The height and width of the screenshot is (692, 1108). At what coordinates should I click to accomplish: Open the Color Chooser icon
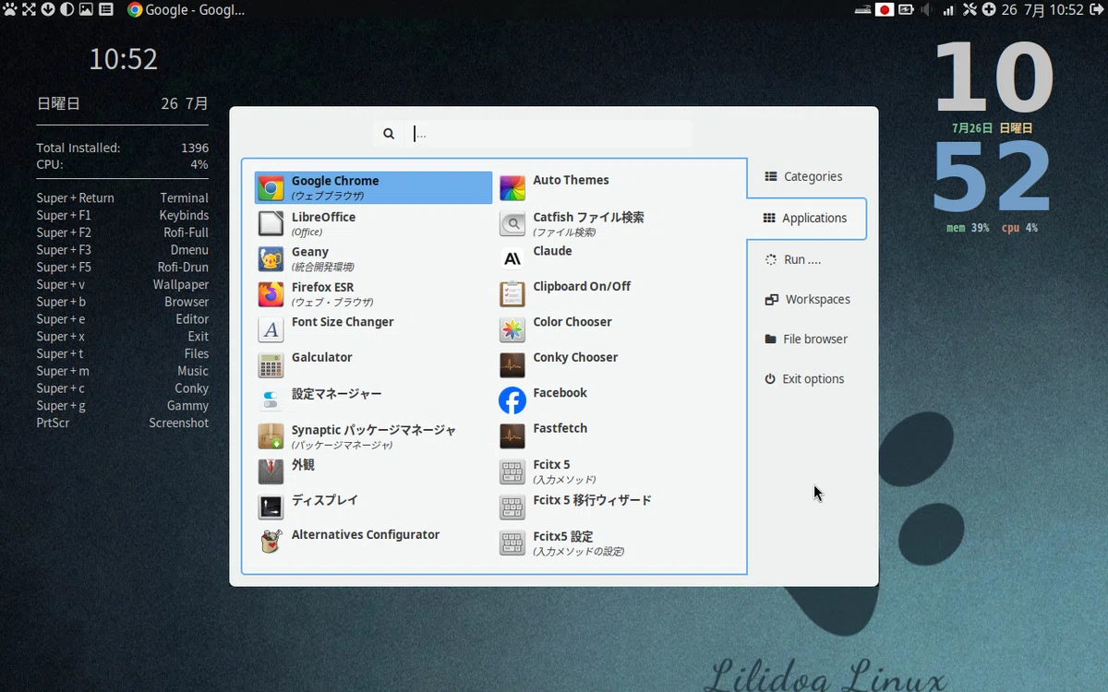click(x=512, y=329)
